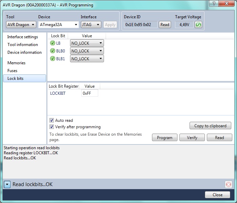Click the LOCKBIT register name
The width and height of the screenshot is (237, 203).
(58, 93)
